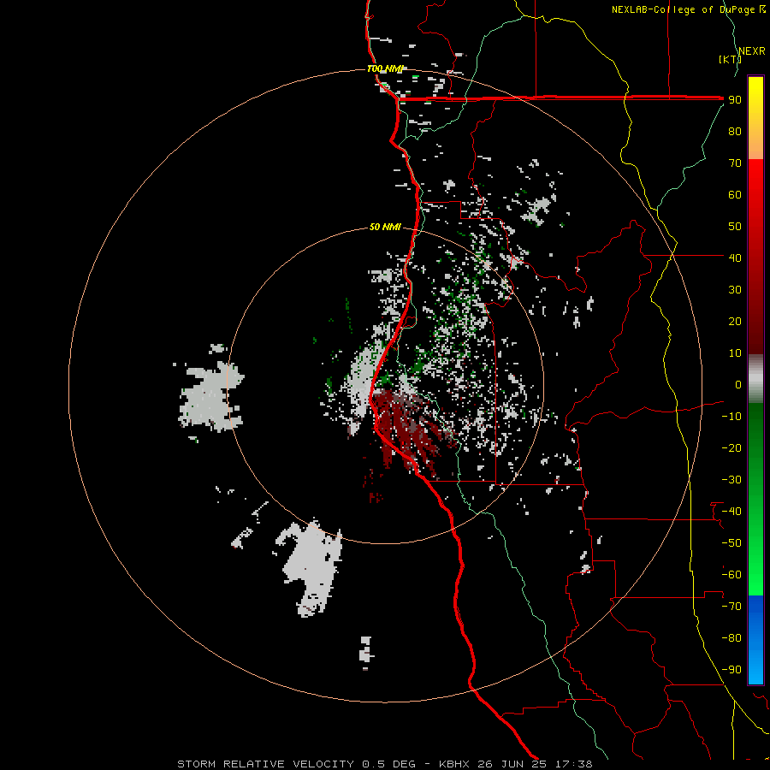Click the NEXR label near the color bar

tap(752, 51)
